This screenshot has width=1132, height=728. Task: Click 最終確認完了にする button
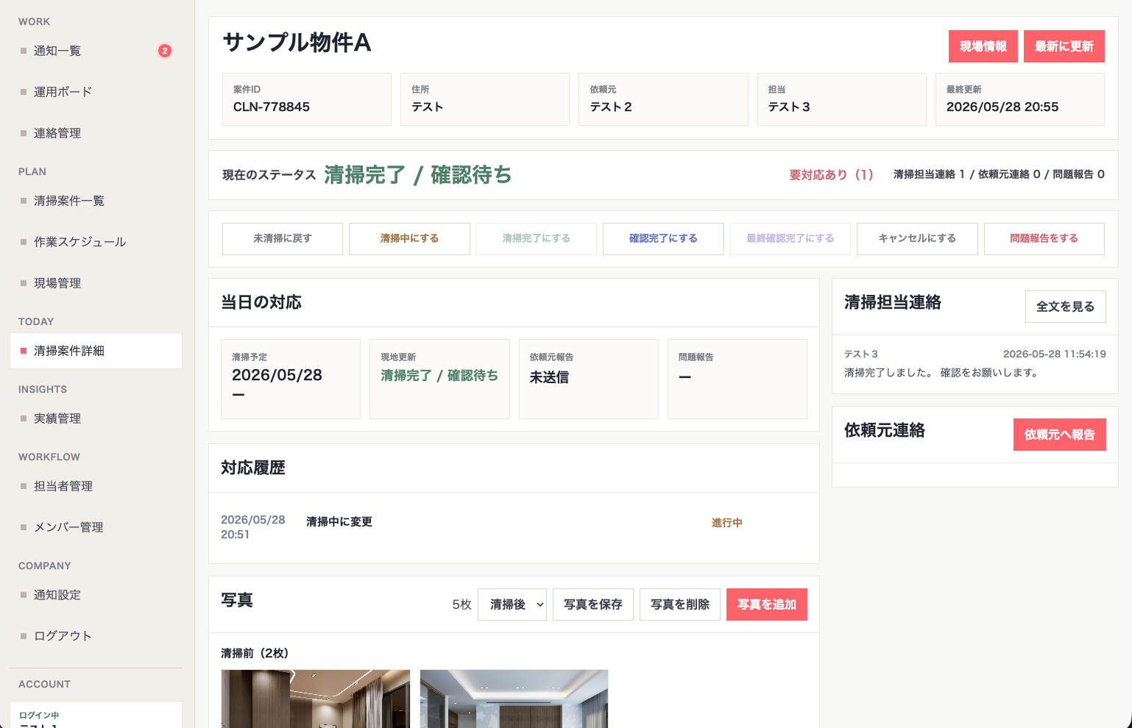click(x=790, y=239)
